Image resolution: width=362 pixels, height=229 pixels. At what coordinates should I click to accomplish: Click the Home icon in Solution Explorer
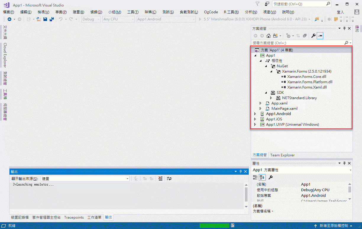(x=269, y=36)
